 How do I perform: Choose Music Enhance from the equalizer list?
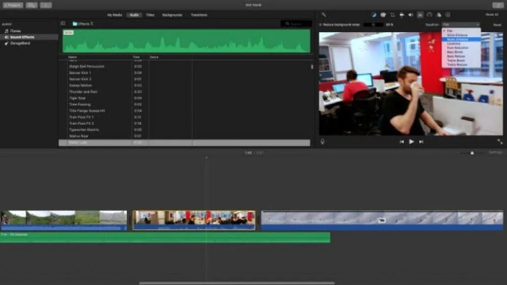pyautogui.click(x=457, y=39)
